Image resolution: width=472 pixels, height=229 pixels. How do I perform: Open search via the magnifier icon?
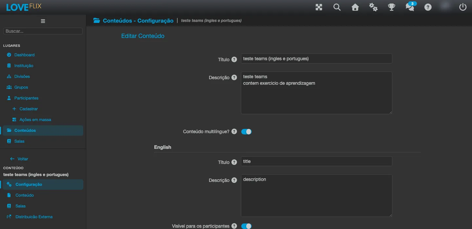(x=337, y=7)
